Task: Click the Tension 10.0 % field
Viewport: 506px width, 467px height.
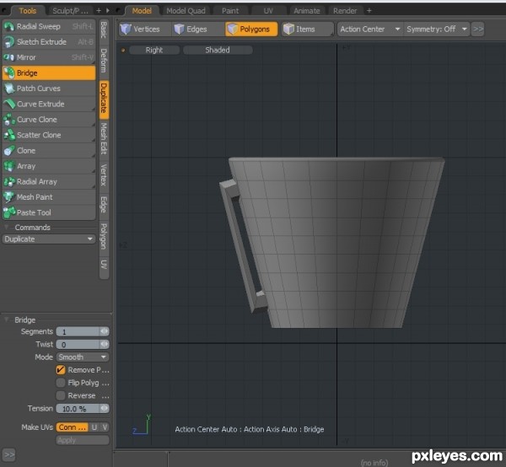Action: point(78,408)
